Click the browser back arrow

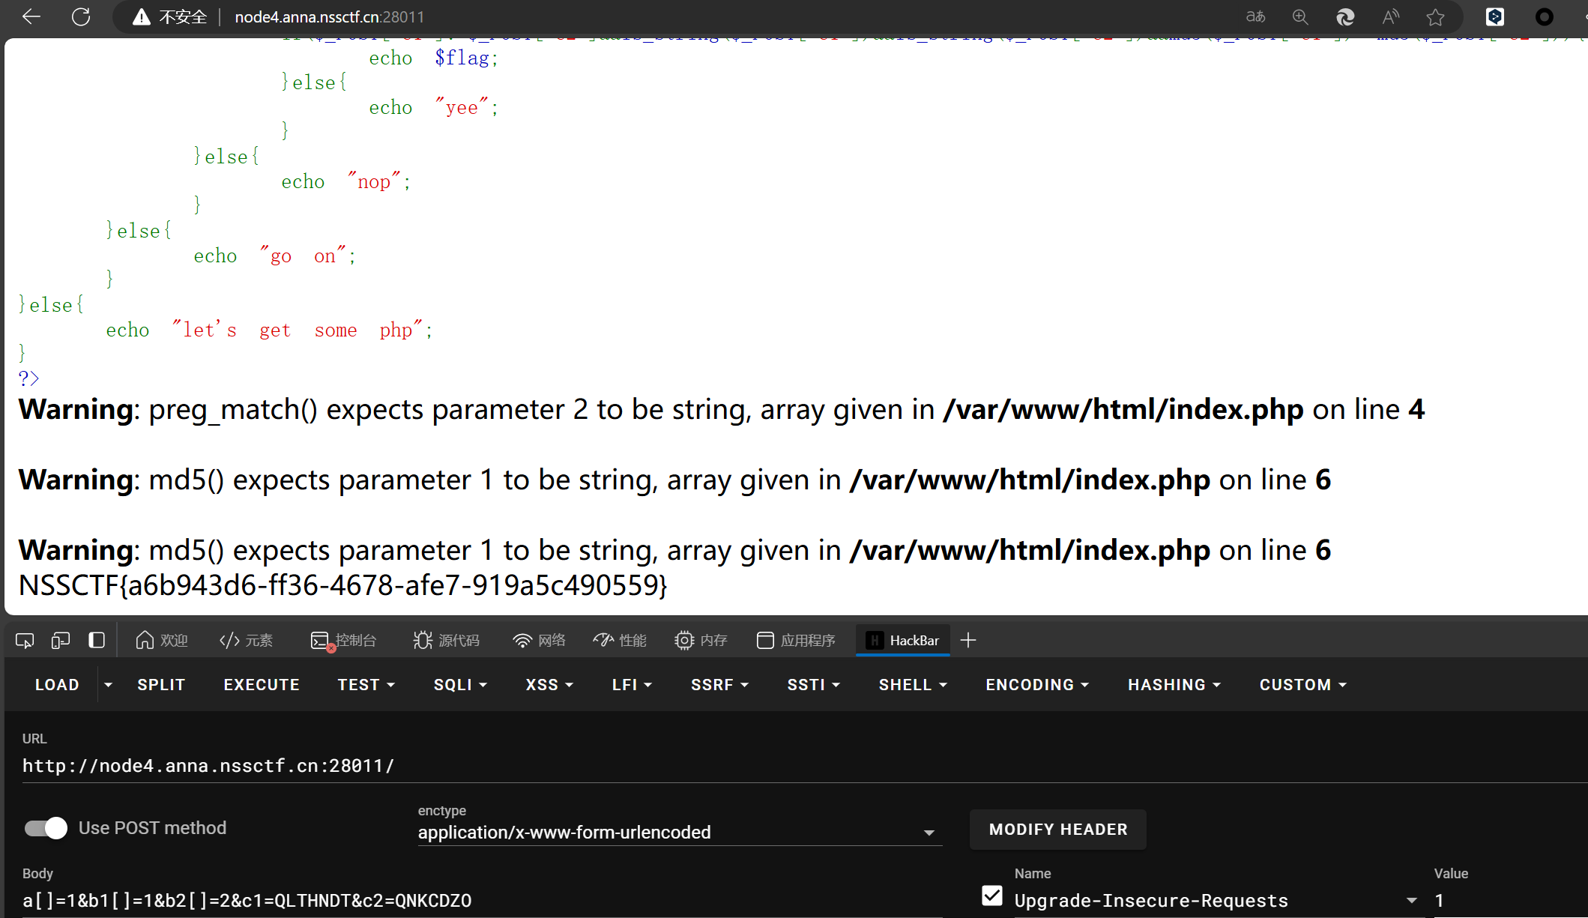click(x=31, y=16)
